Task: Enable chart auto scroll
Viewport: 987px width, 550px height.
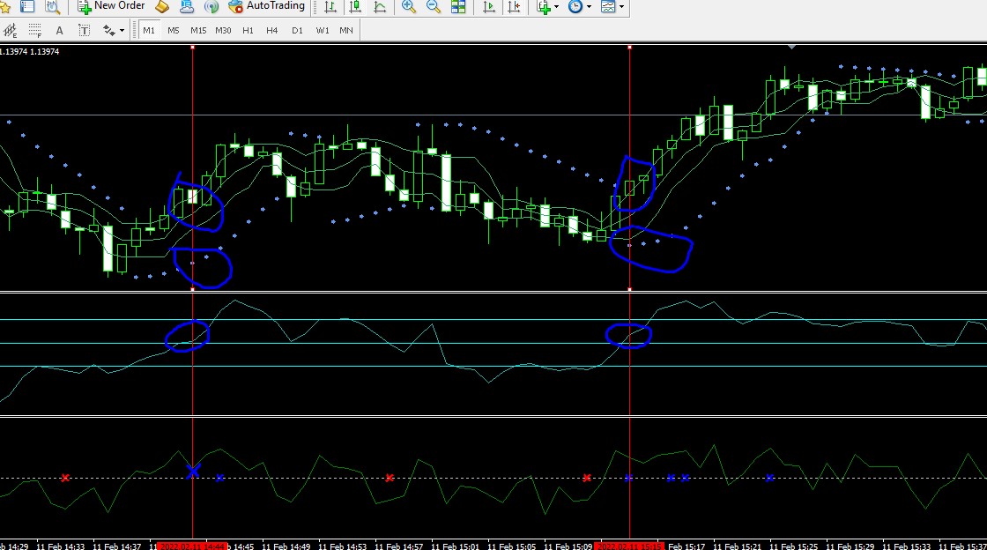Action: [489, 6]
